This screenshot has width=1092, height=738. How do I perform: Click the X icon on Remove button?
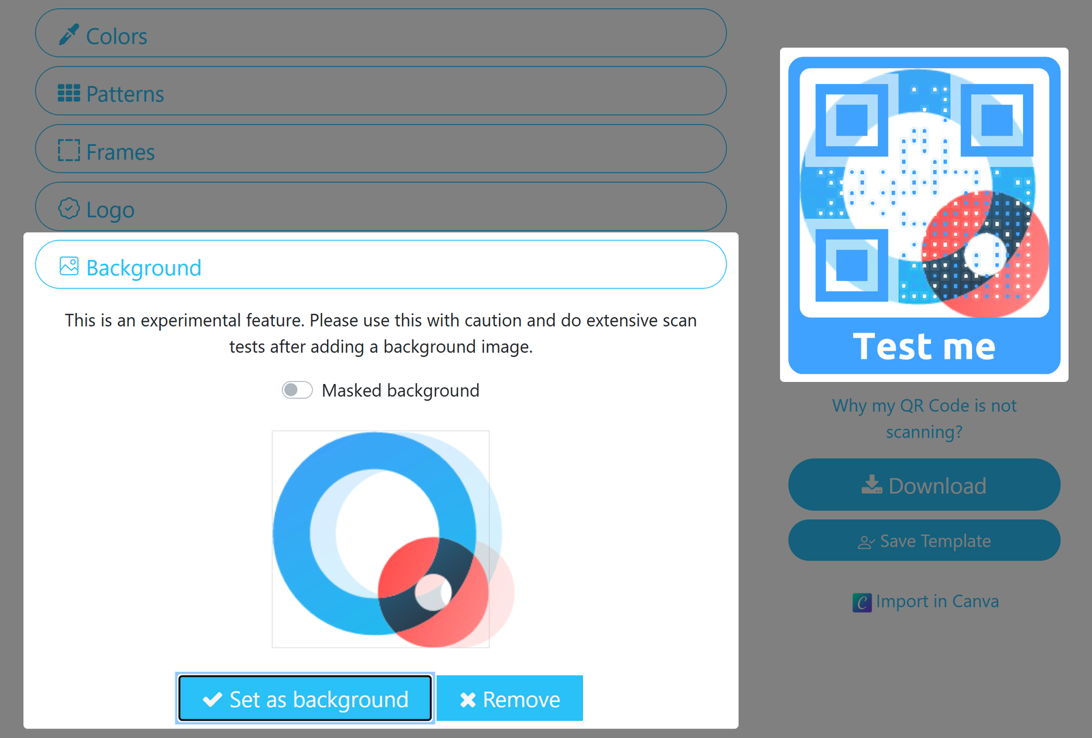coord(468,700)
